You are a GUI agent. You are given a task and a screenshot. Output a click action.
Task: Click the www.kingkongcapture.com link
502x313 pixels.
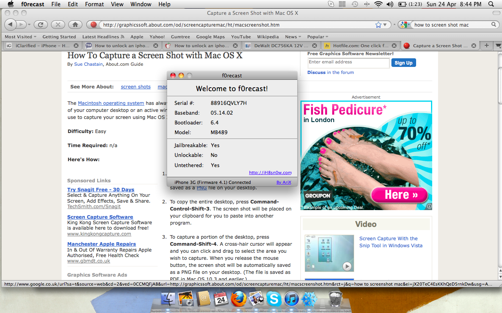pos(99,234)
